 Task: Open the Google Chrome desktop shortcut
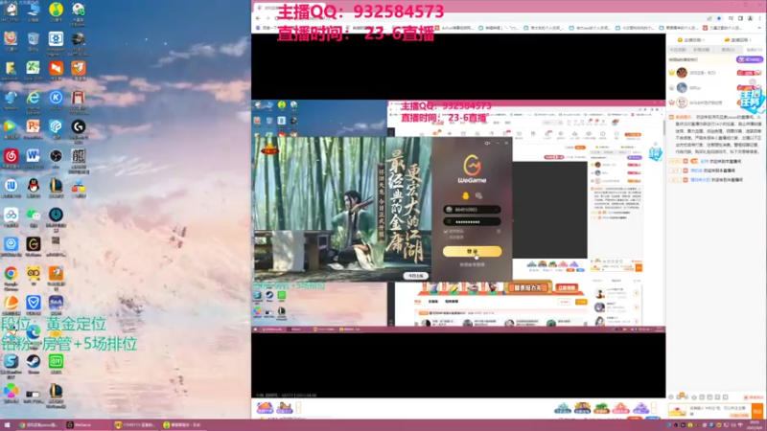coord(11,273)
